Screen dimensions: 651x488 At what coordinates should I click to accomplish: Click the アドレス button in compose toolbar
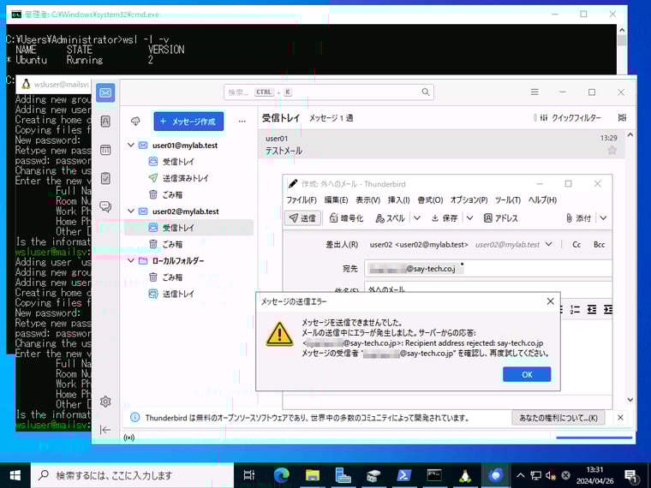(x=501, y=218)
